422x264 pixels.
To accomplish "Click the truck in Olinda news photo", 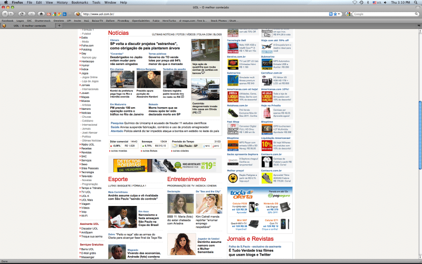I will click(205, 89).
